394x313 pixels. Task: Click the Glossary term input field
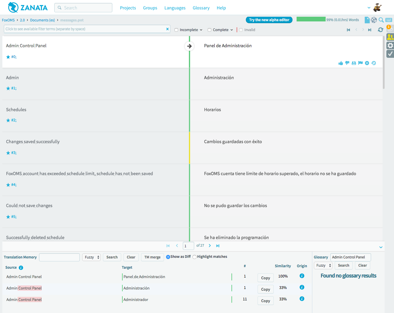coord(351,257)
